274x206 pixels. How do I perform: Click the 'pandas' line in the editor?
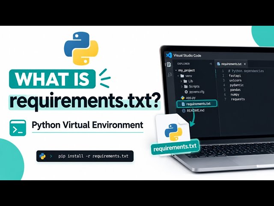[x=235, y=90]
